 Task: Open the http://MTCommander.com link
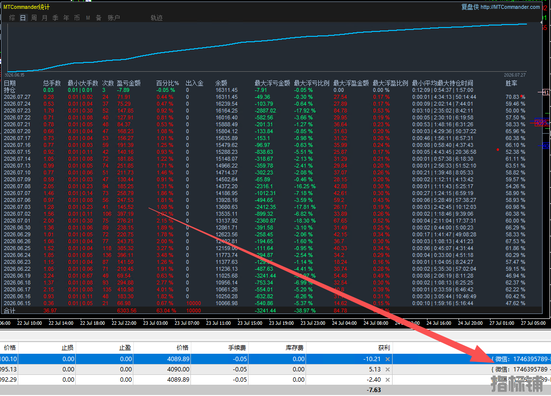(x=510, y=7)
